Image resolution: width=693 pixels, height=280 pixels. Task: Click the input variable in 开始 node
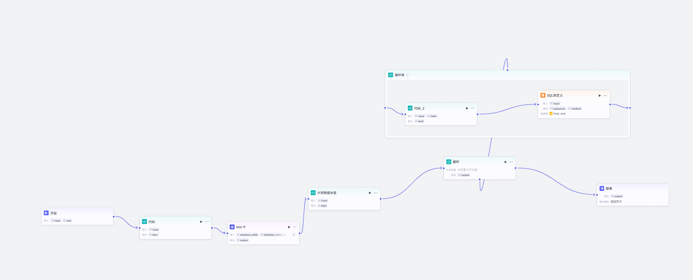56,221
